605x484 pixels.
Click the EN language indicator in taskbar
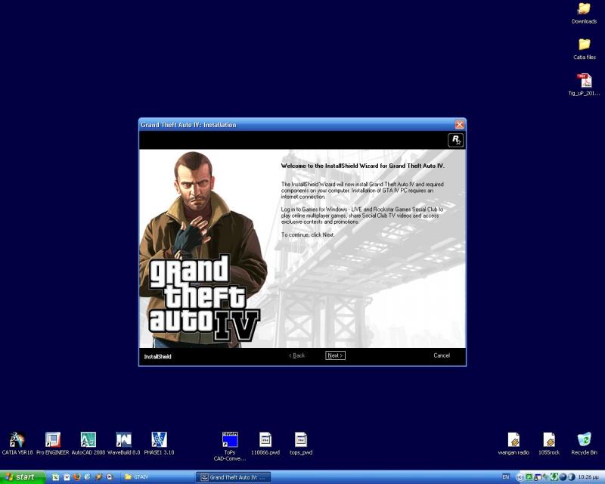pyautogui.click(x=506, y=477)
